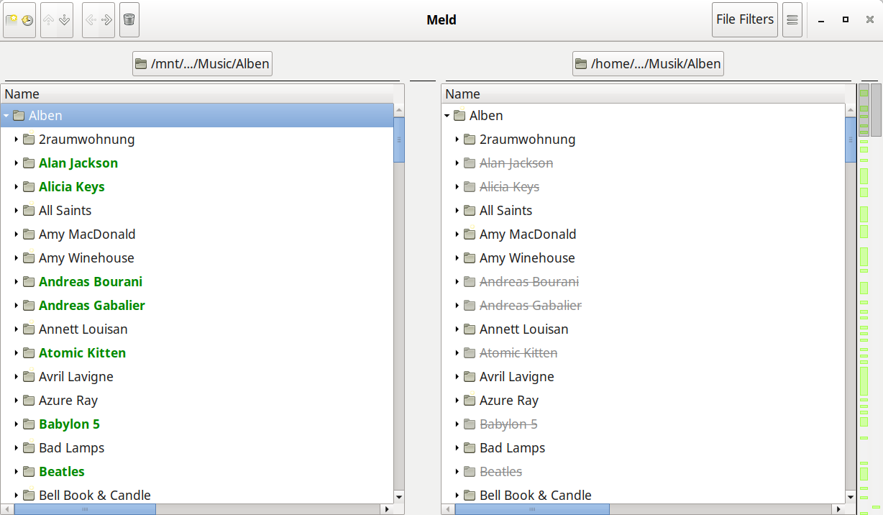Image resolution: width=883 pixels, height=515 pixels.
Task: Expand Amy MacDonald in the right pane
Action: pos(457,234)
